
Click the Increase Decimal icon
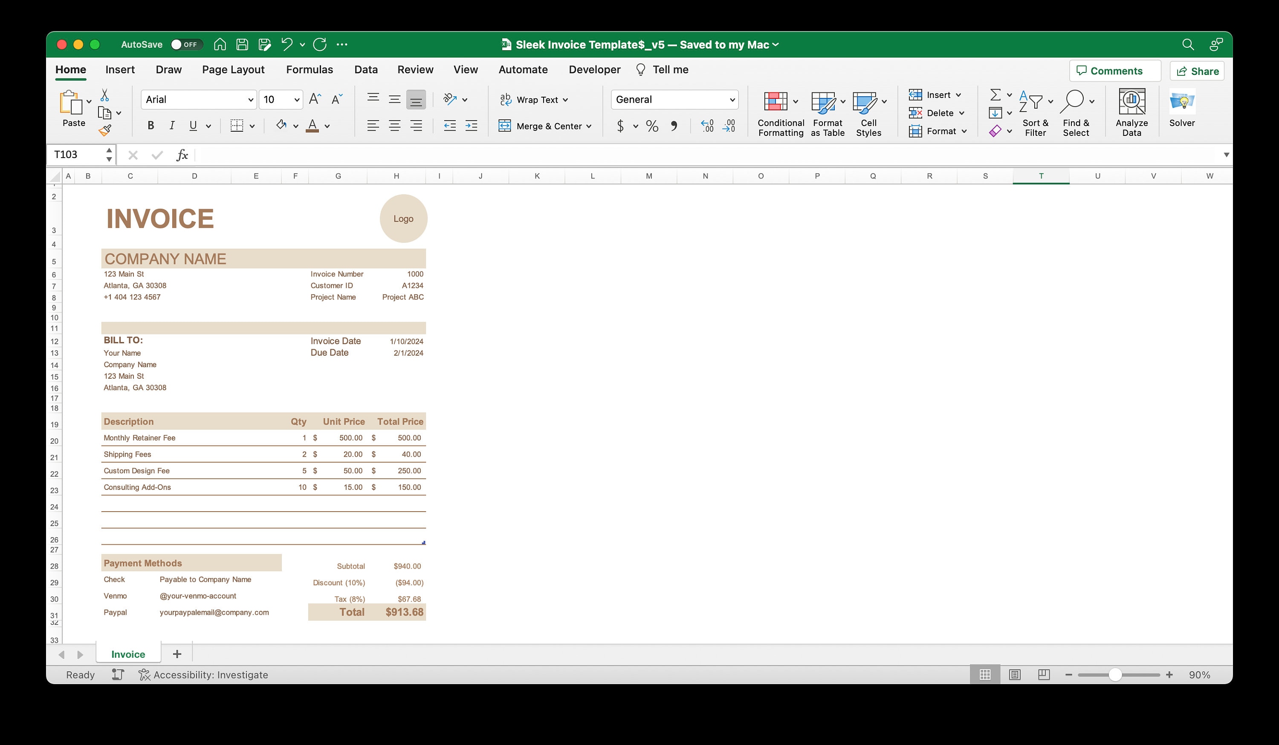707,126
